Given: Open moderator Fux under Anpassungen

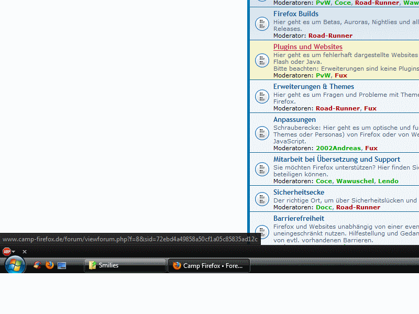Looking at the screenshot, I should point(371,148).
